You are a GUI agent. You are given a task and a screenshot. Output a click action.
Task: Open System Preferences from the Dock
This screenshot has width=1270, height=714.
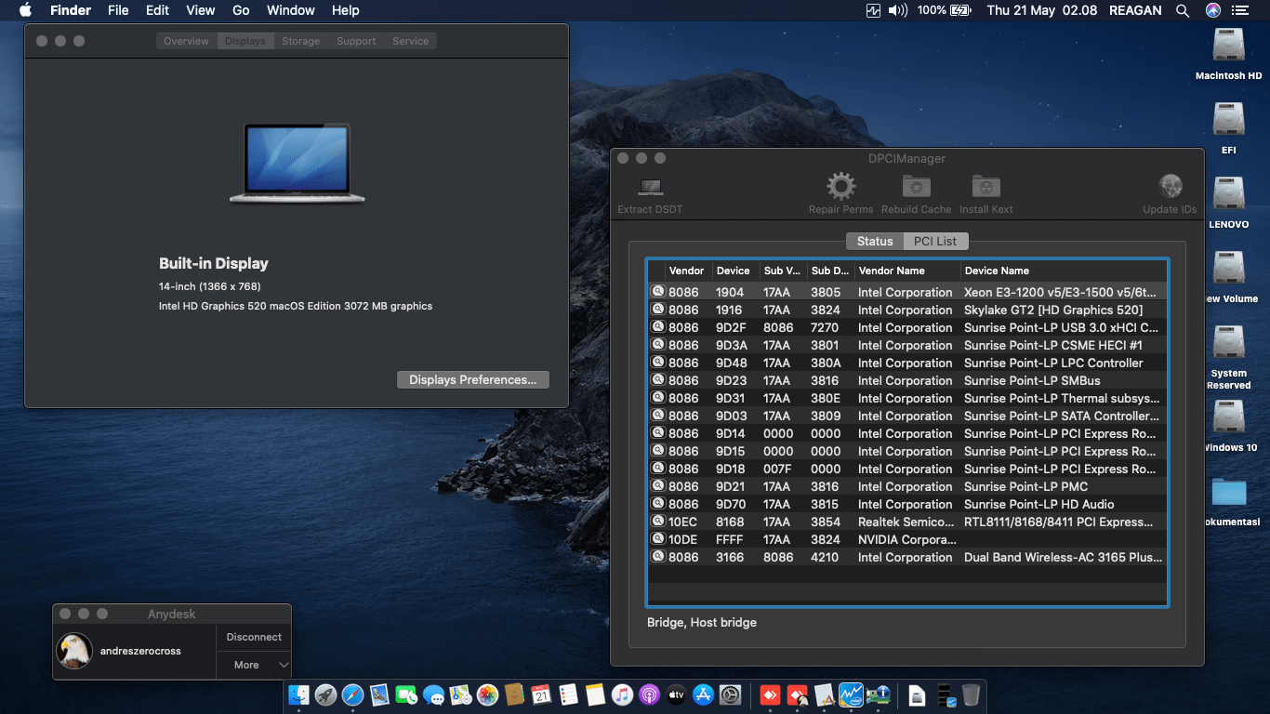[731, 694]
